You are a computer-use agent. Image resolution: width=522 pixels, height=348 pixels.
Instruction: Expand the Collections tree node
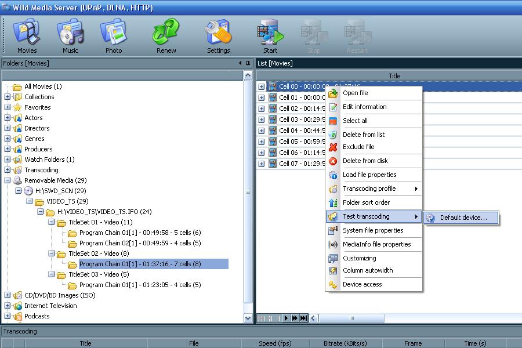tap(8, 97)
